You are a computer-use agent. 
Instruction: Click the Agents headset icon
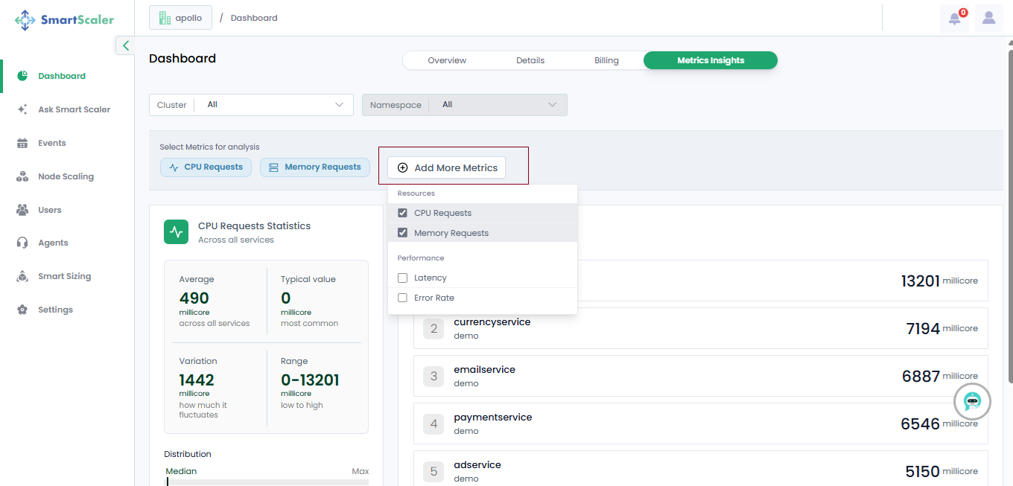pos(22,243)
